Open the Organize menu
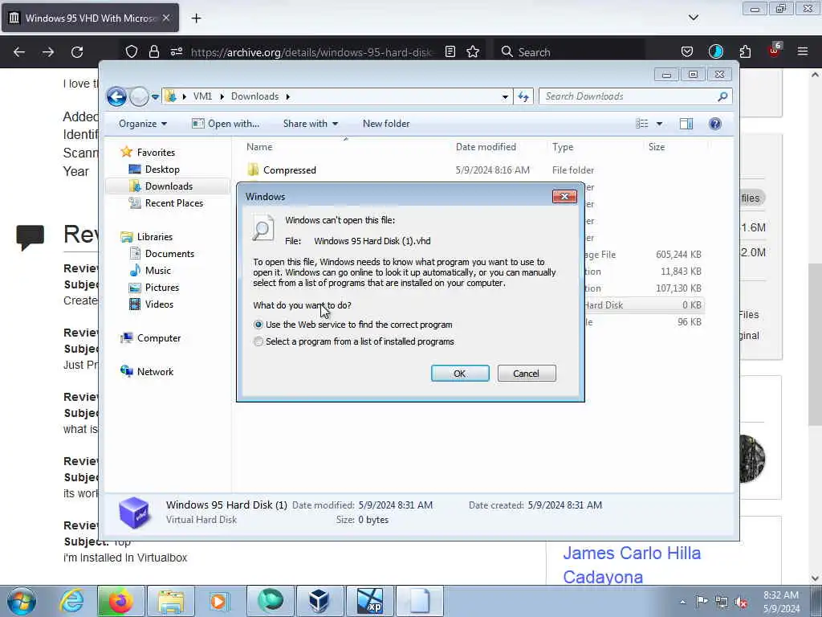Screen dimensions: 822x617 coord(143,124)
